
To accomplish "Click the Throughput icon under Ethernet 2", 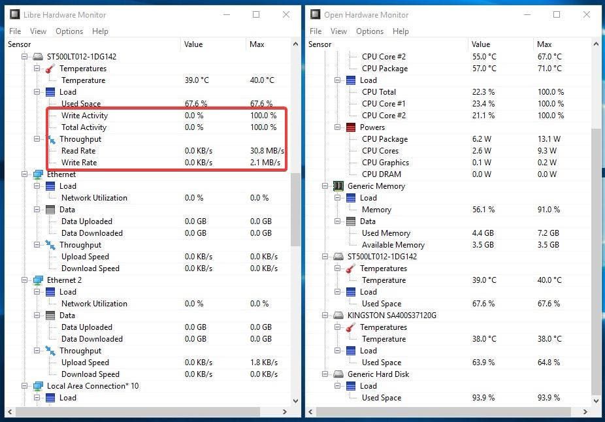I will coord(50,351).
